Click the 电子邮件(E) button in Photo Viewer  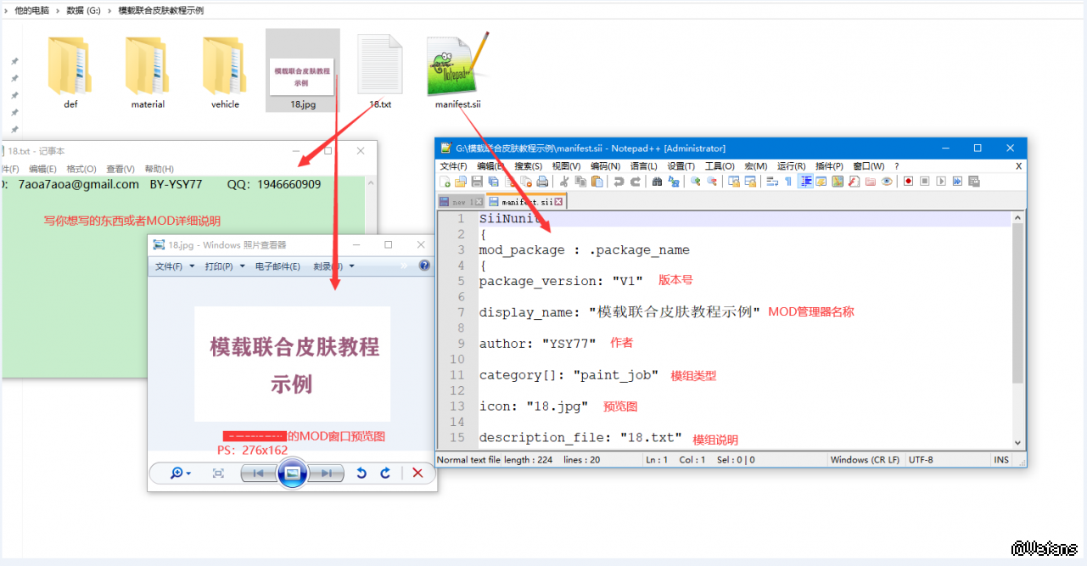pos(277,266)
